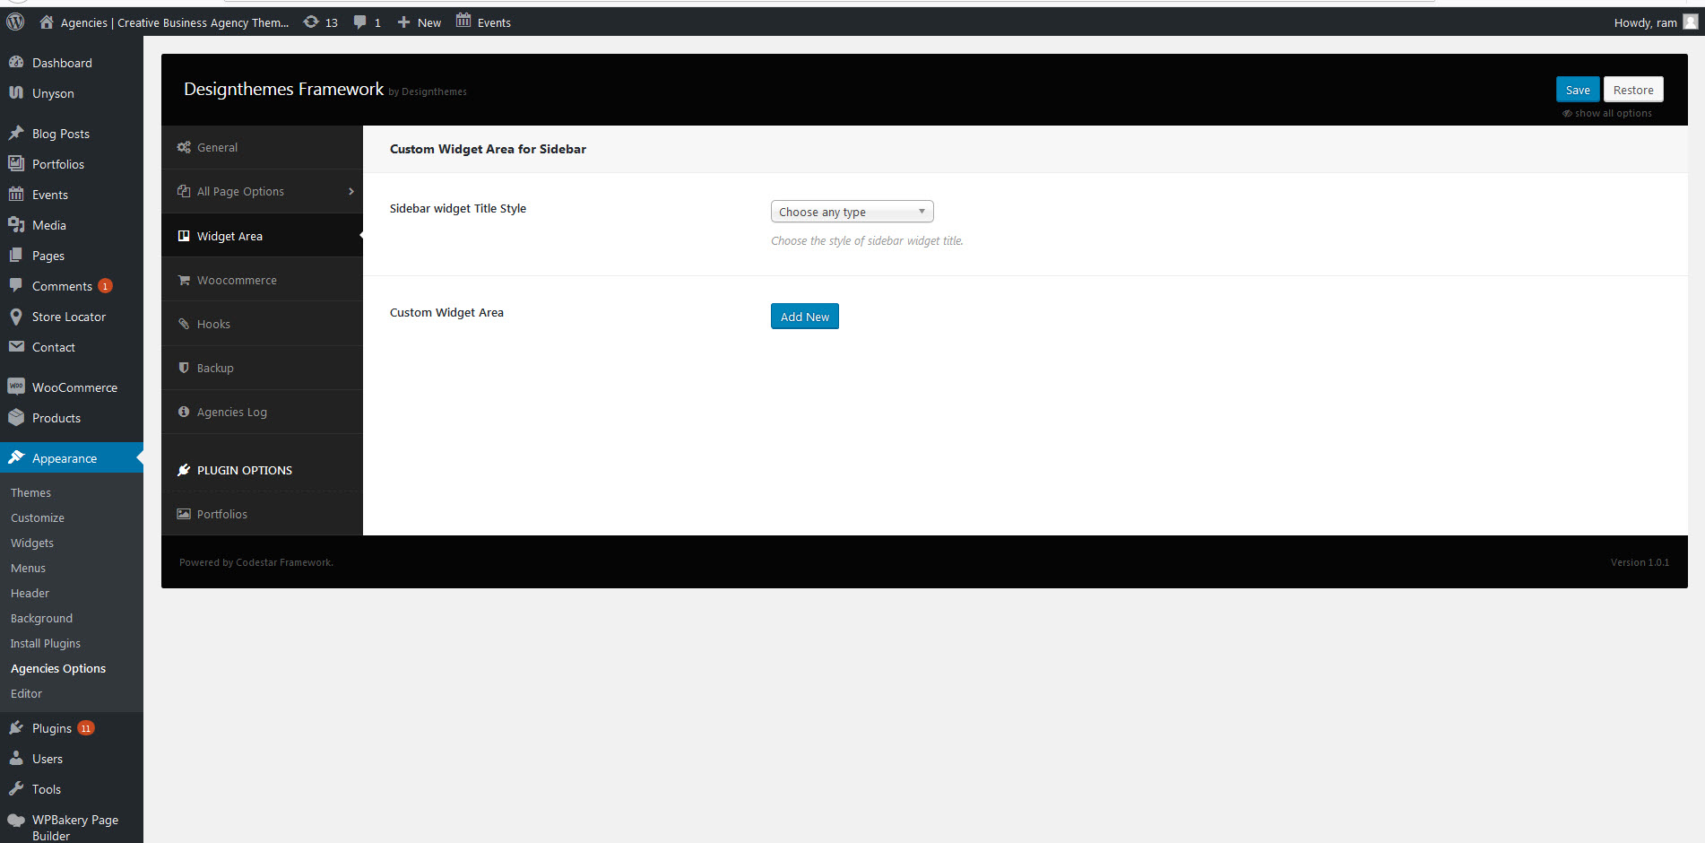Open the General settings tab icon
Screen dimensions: 1705x843
tap(184, 147)
